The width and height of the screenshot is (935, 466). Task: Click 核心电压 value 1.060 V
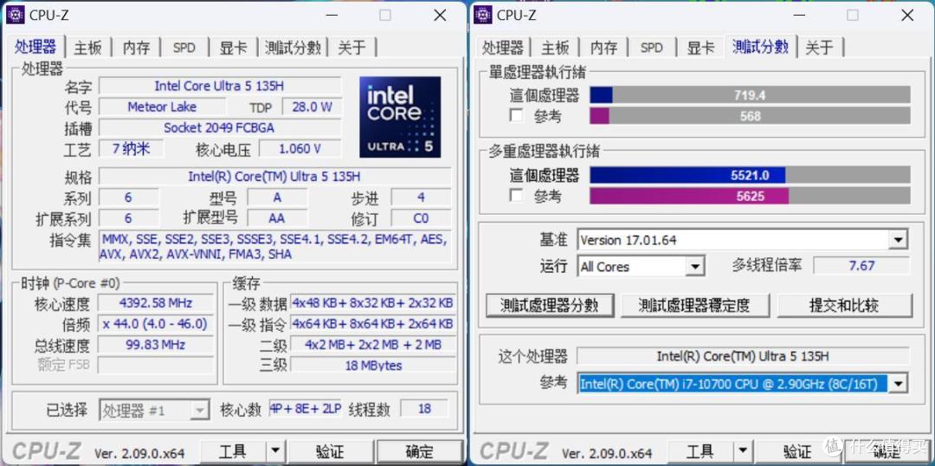click(x=300, y=149)
